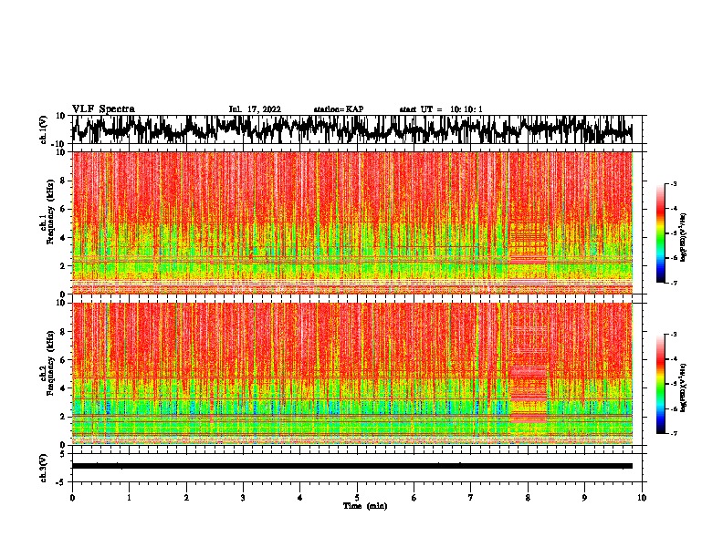723x558 pixels.
Task: Click '6' kHz tick on ch.2 frequency axis
Action: coord(63,360)
